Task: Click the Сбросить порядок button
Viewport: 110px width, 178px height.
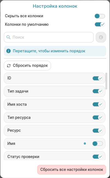Action: (27, 66)
